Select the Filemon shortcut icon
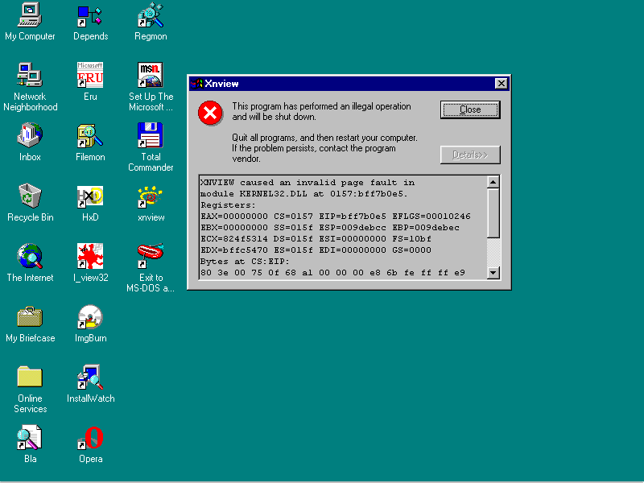644x483 pixels. (90, 135)
